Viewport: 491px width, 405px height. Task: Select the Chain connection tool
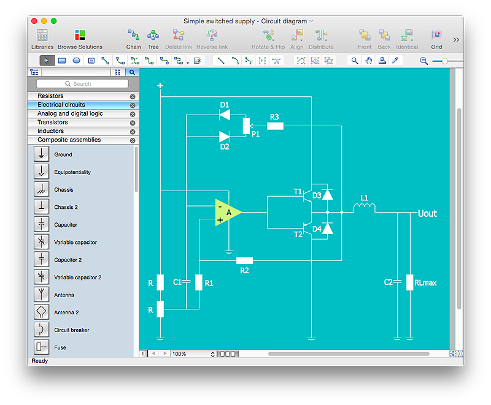[133, 37]
